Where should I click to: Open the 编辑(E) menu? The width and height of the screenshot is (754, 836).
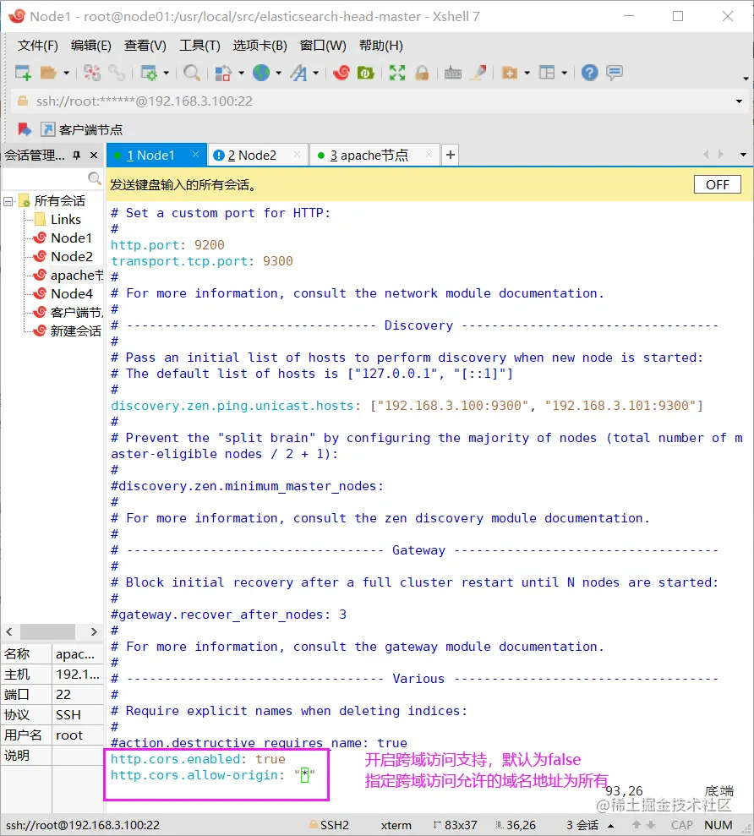pyautogui.click(x=91, y=46)
